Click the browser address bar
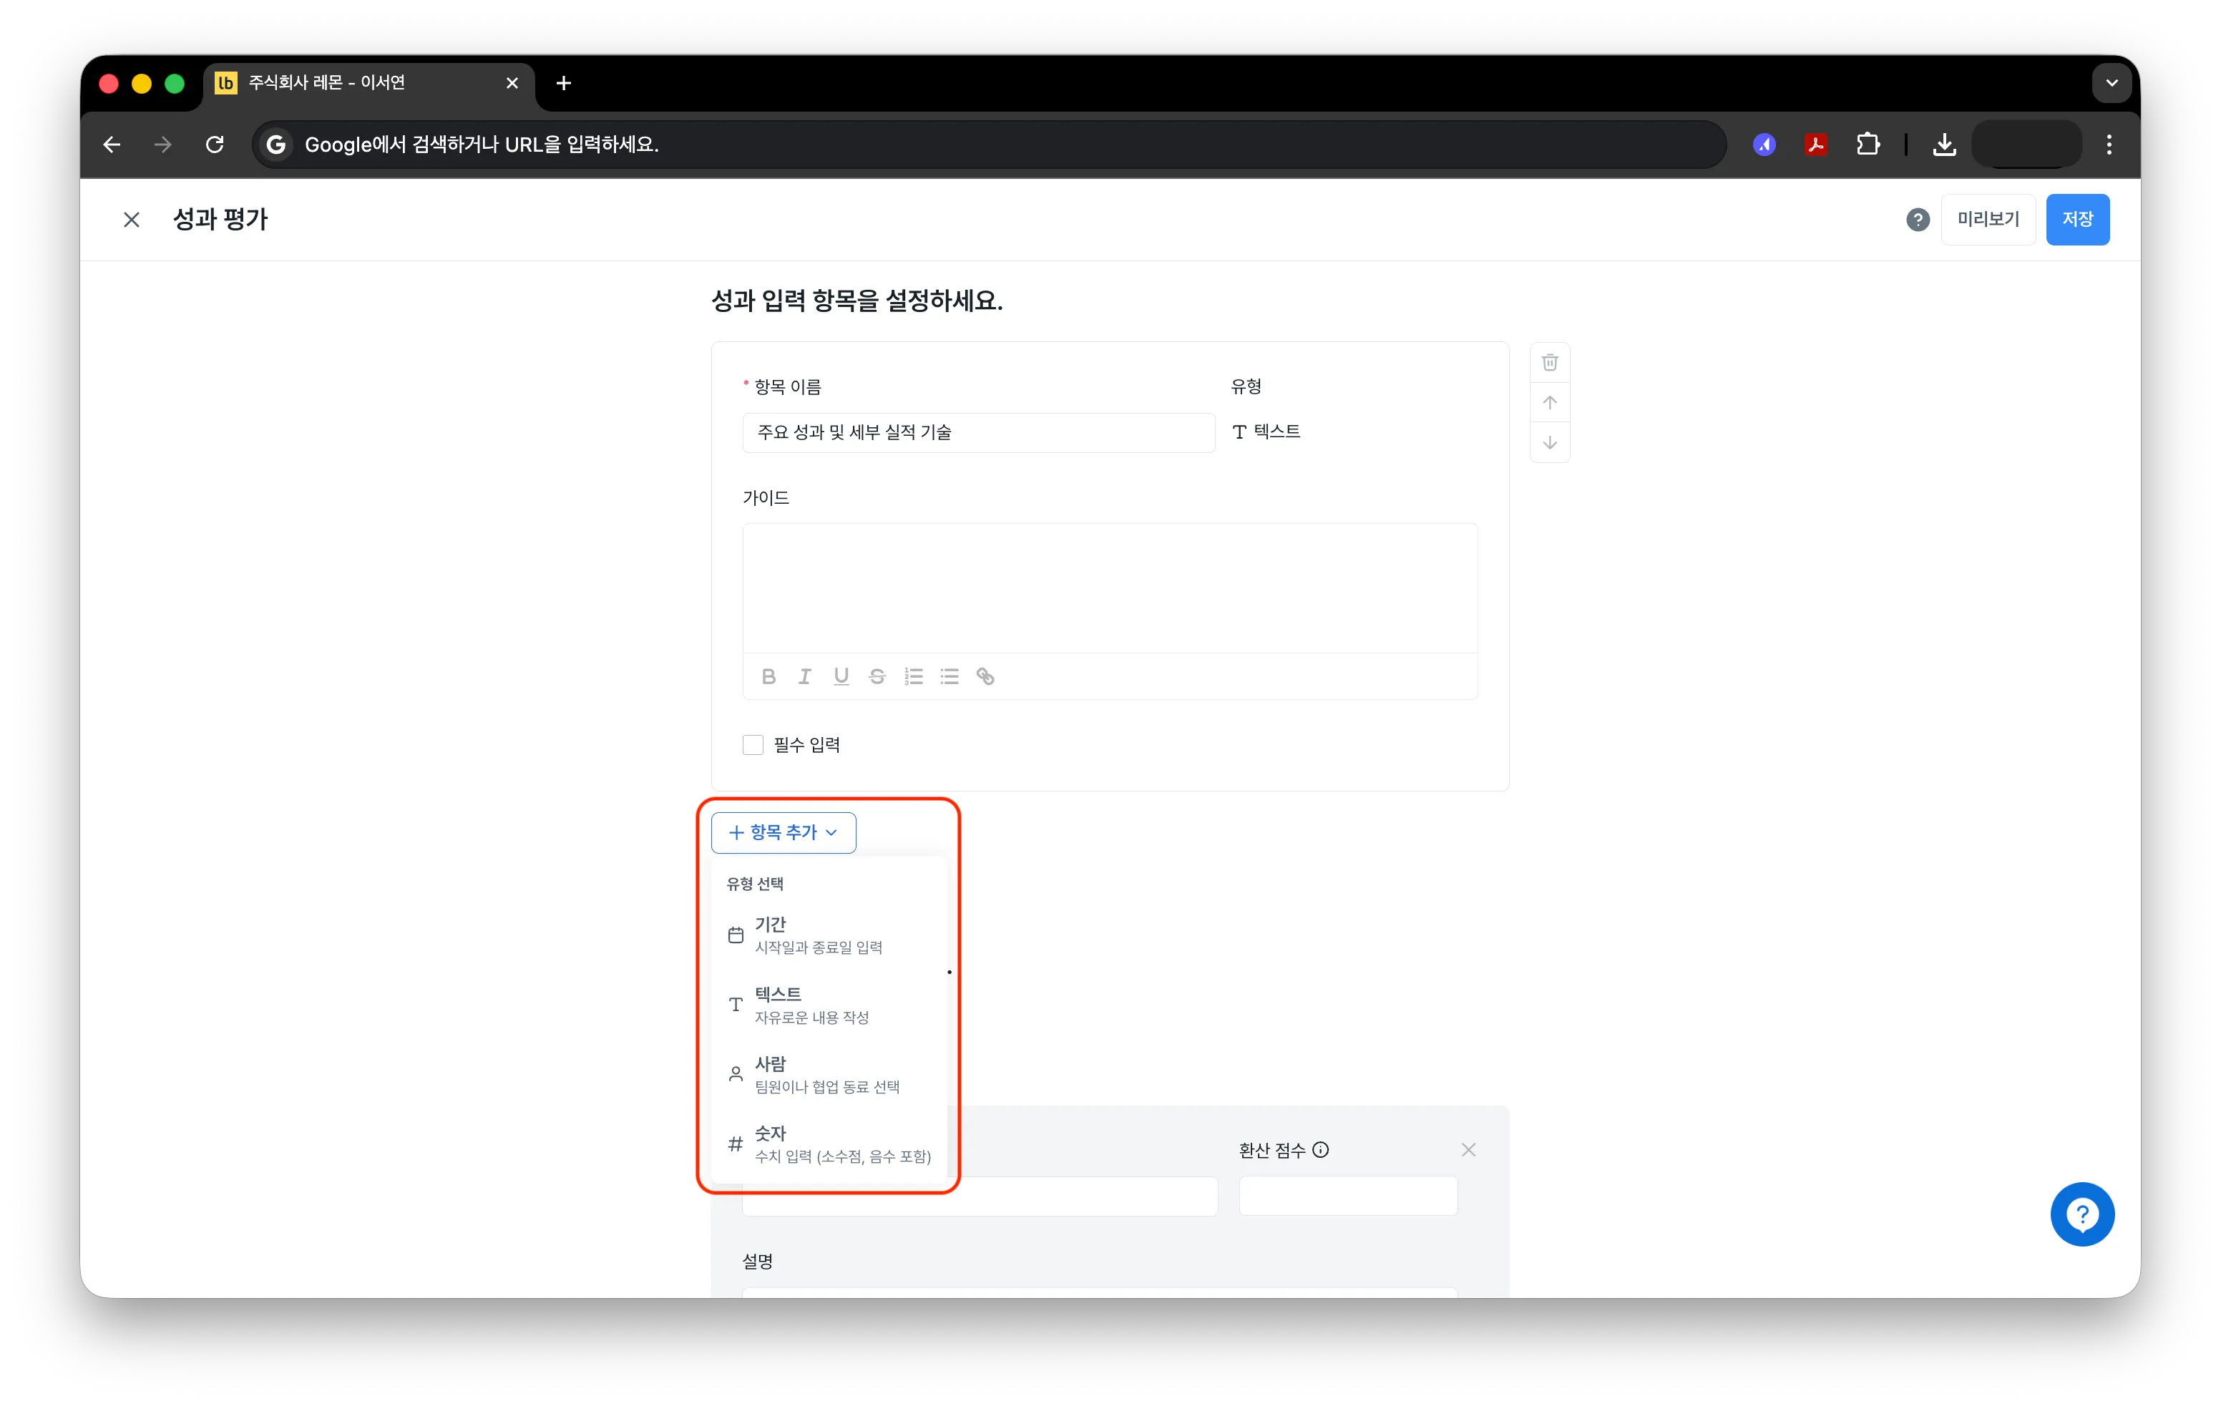 pos(989,144)
